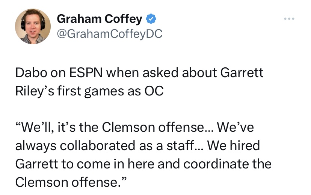
Task: Open Graham Coffey's profile photo
Action: click(33, 26)
